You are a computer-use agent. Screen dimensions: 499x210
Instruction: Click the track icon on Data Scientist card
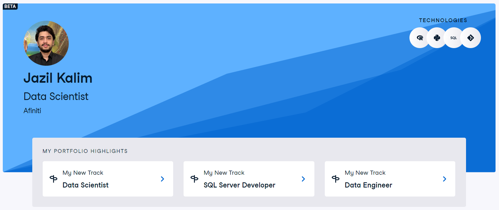pos(53,179)
